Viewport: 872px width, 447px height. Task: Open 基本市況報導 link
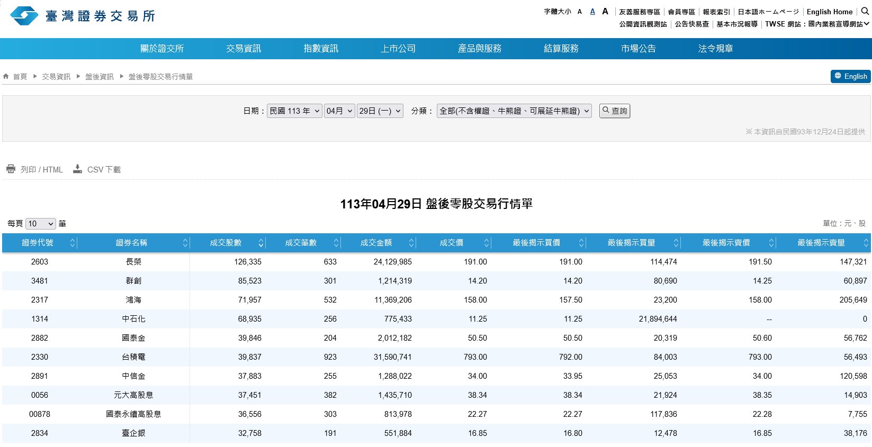point(737,24)
